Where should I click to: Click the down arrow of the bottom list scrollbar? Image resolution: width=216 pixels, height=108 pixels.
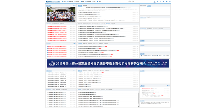click(138, 106)
